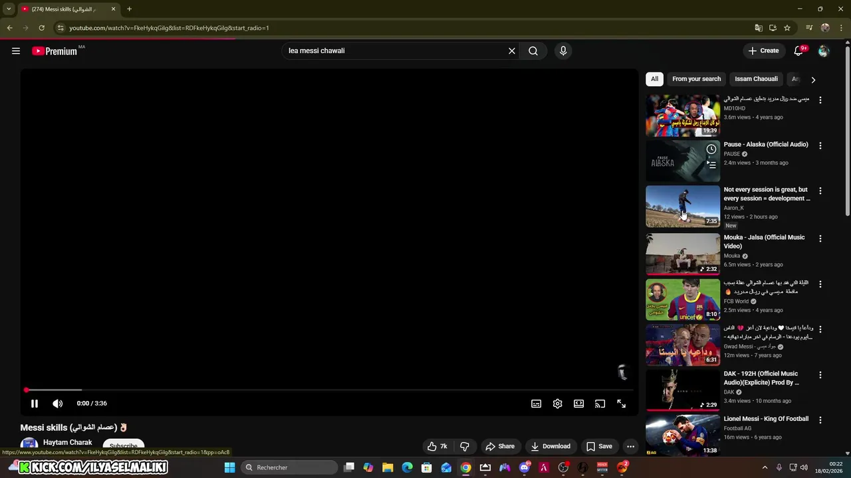The width and height of the screenshot is (851, 478).
Task: Share the video
Action: [500, 446]
